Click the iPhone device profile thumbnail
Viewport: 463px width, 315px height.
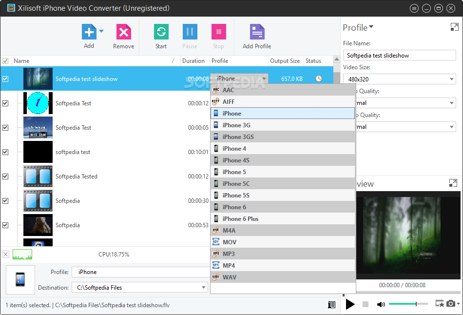click(20, 279)
